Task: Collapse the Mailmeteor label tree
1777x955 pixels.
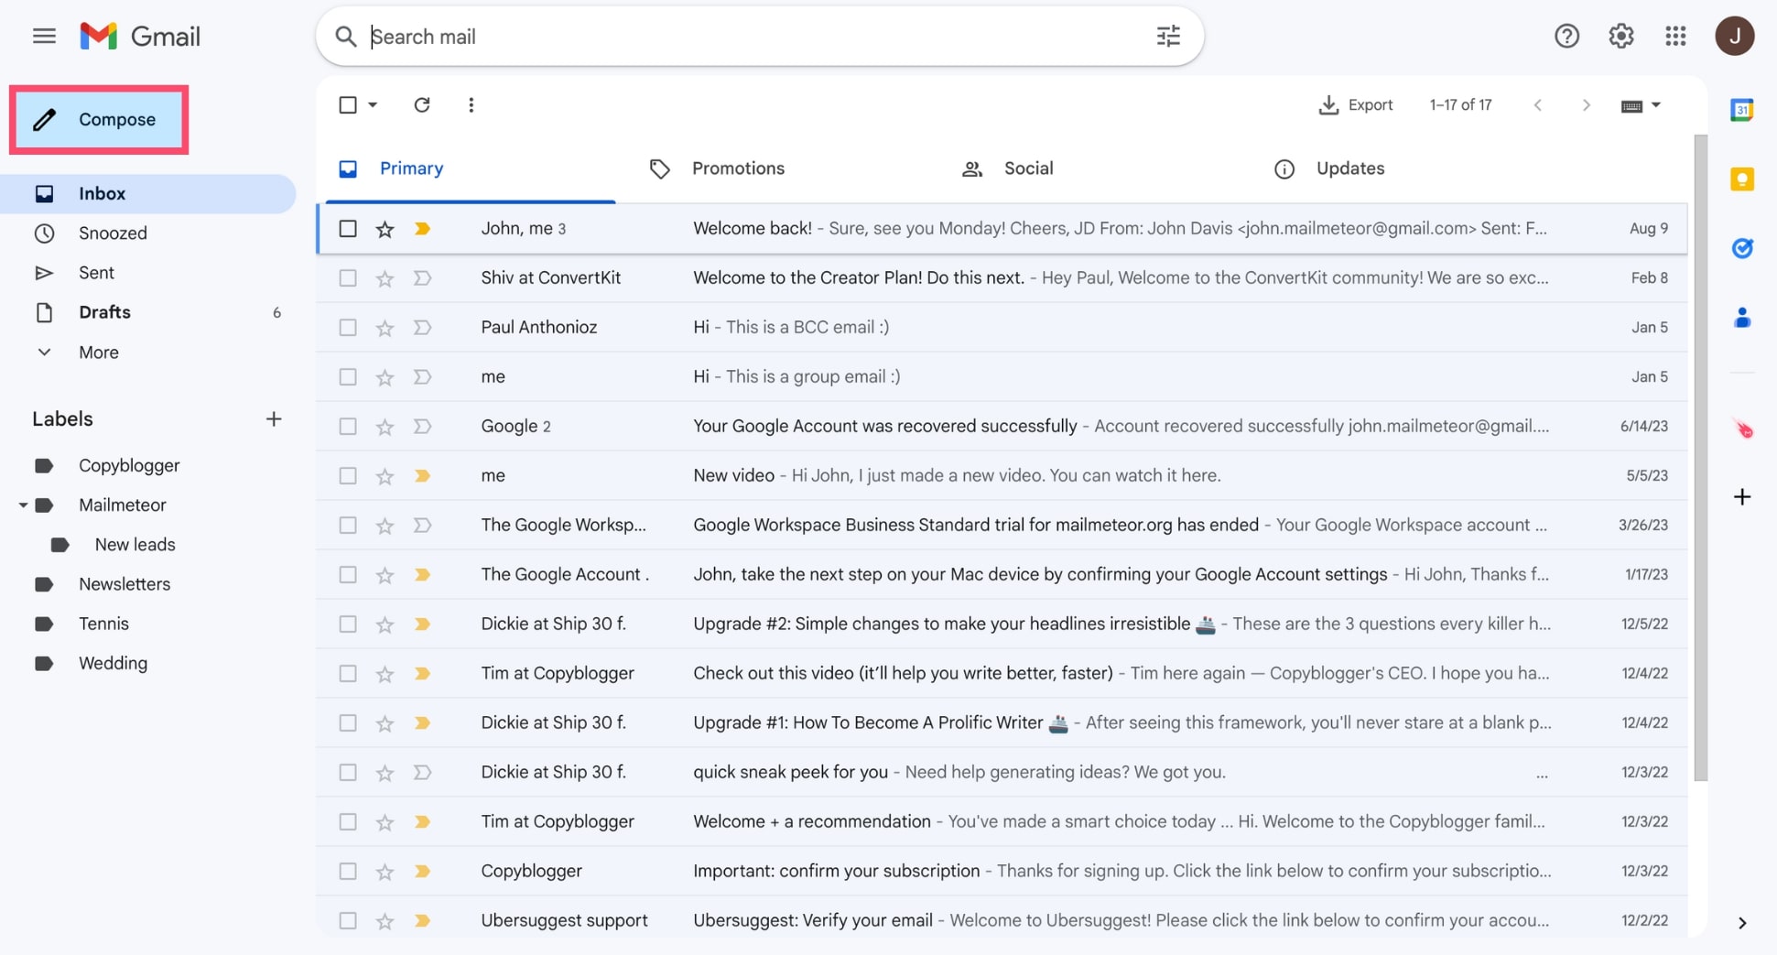Action: coord(23,505)
